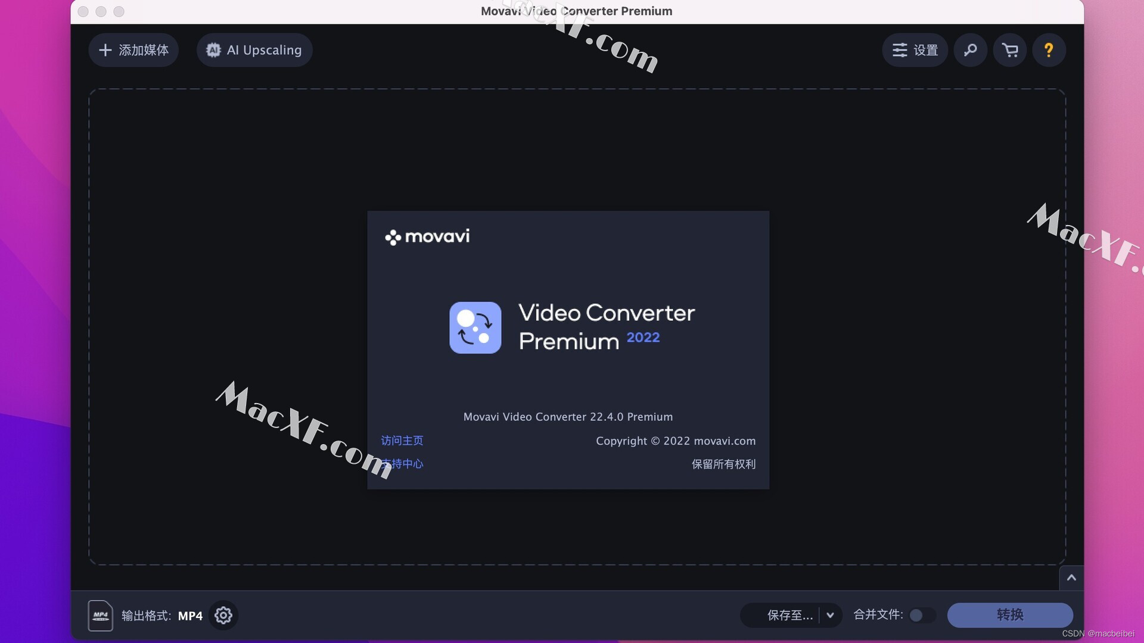The height and width of the screenshot is (643, 1144).
Task: Visit homepage via 访问主页 link
Action: coord(402,441)
